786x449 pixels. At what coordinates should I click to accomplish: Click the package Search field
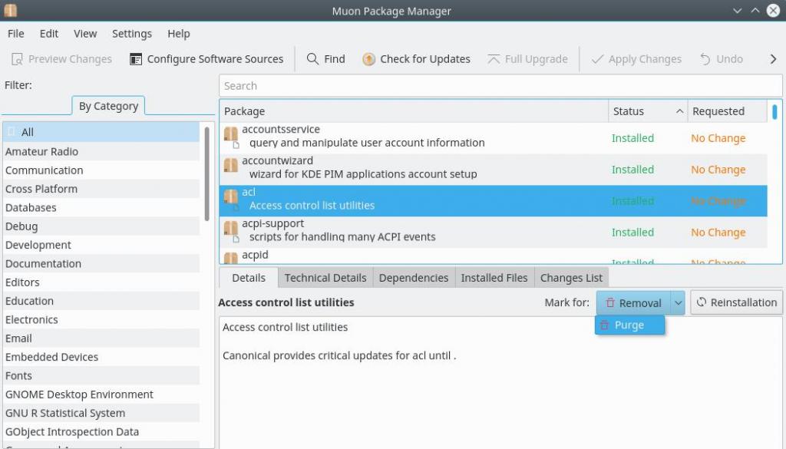(500, 86)
